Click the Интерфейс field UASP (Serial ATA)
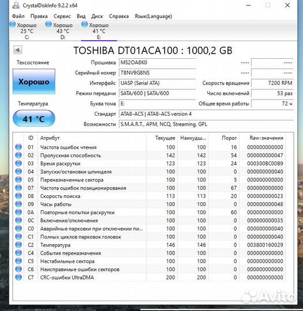The image size is (303, 311). point(157,83)
